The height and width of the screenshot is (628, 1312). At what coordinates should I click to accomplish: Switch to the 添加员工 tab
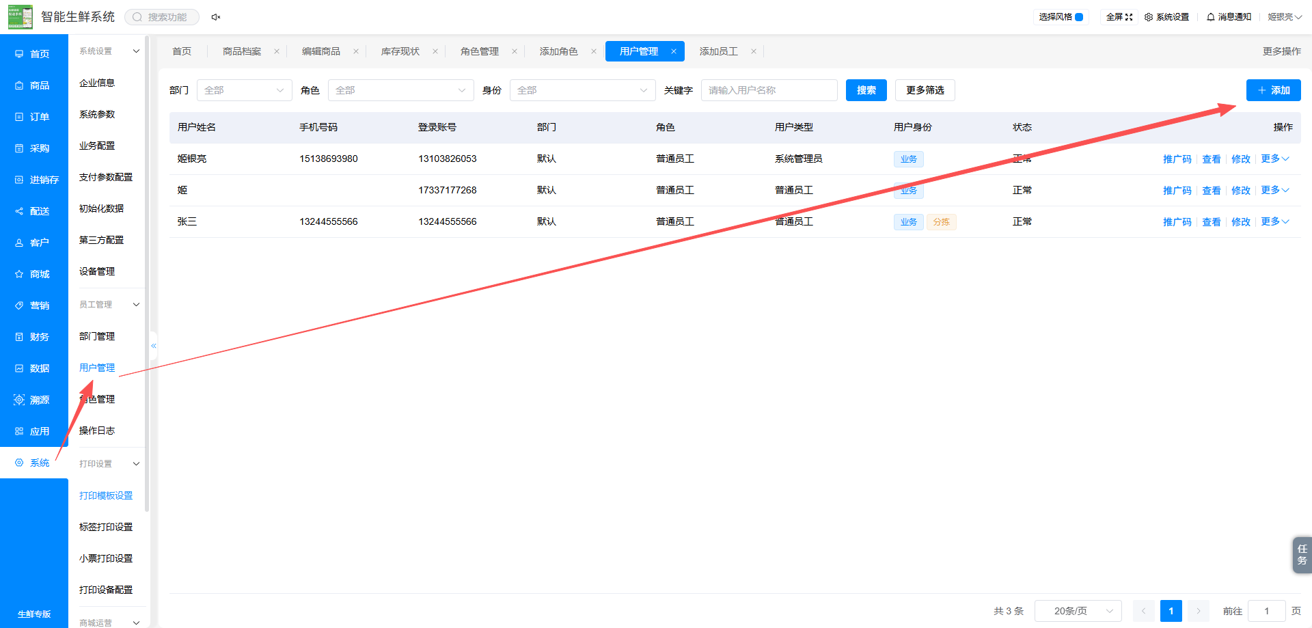click(719, 51)
